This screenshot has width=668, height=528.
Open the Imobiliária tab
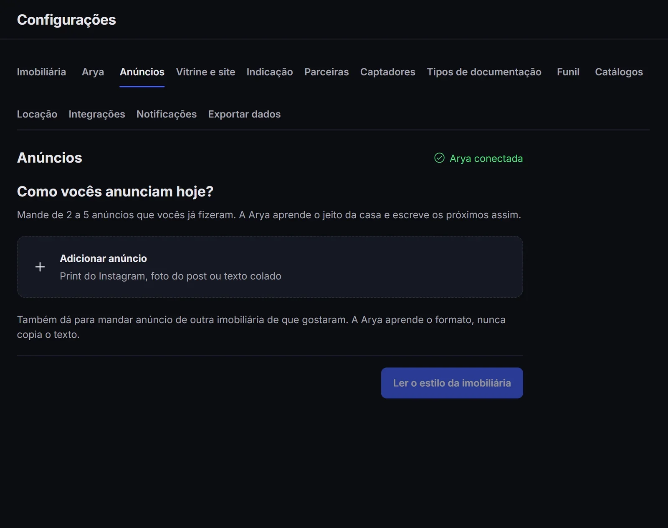pos(41,72)
